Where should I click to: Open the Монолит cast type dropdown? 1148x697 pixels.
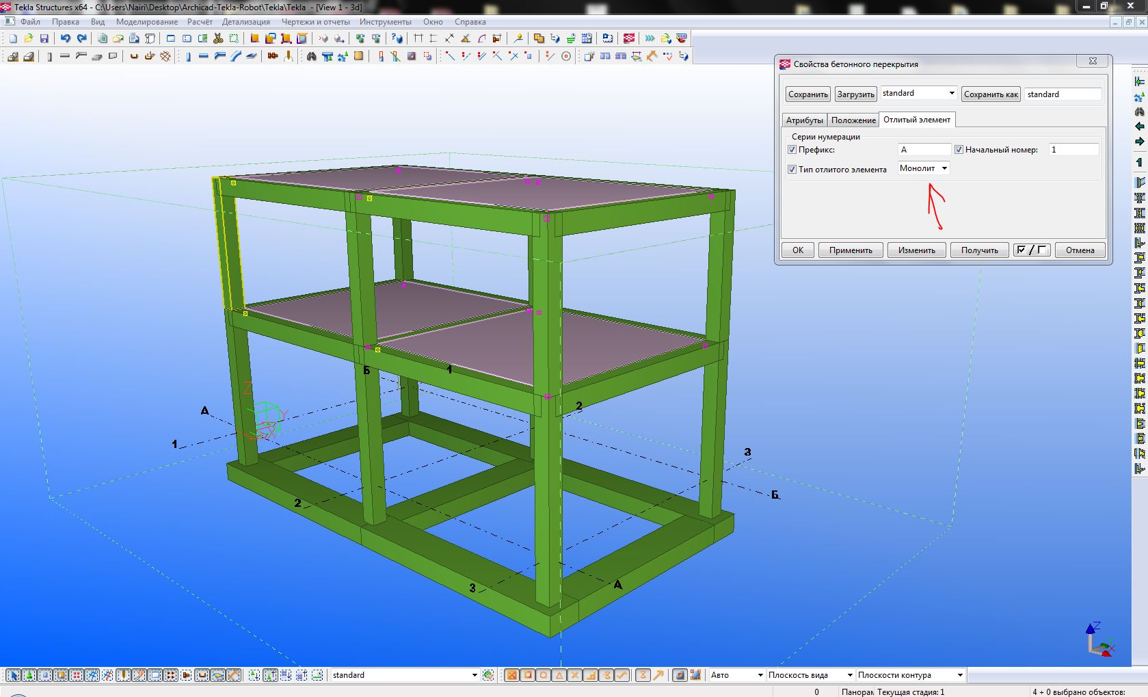pyautogui.click(x=923, y=168)
